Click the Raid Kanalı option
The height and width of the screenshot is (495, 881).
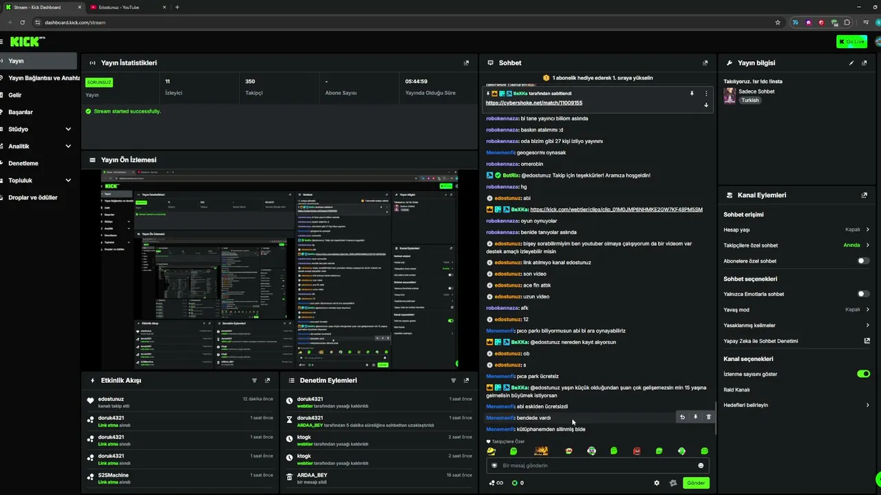(x=736, y=390)
